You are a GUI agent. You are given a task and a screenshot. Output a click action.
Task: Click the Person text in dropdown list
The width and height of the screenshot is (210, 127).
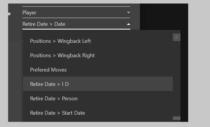[x=70, y=99]
